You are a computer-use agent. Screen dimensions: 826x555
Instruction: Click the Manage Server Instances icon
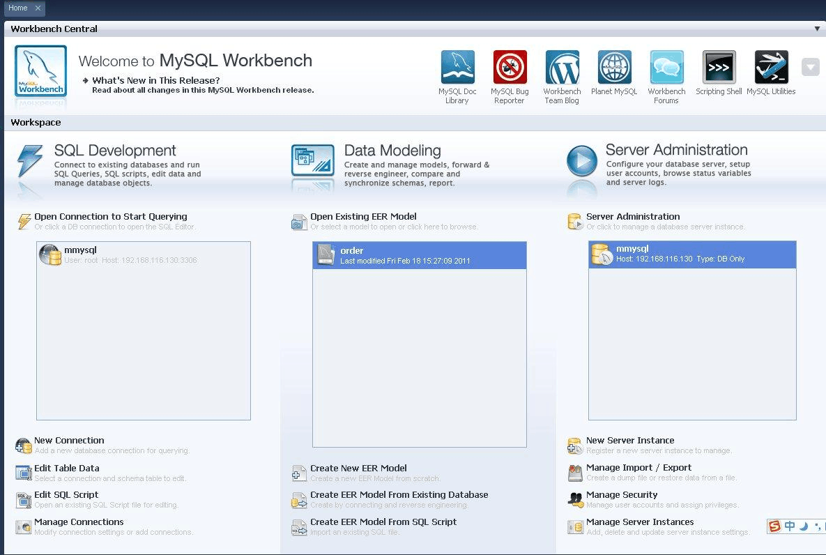coord(575,527)
